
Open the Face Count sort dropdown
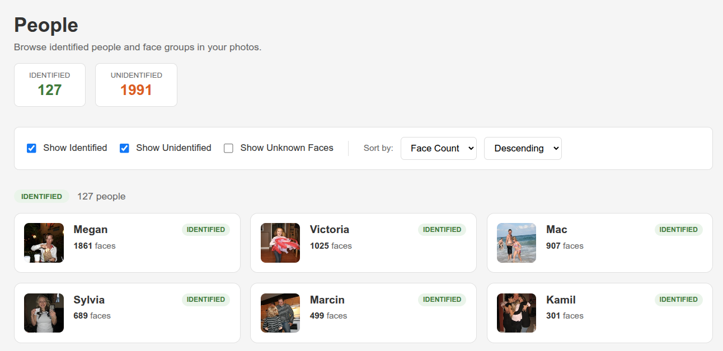point(438,148)
